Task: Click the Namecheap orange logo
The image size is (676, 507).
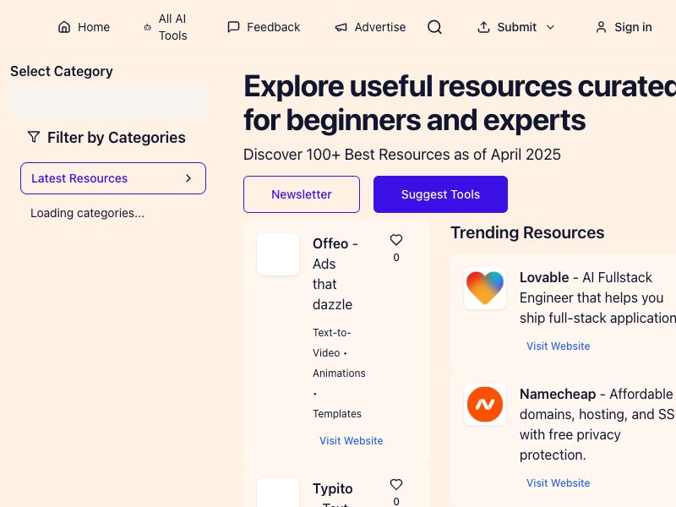Action: (x=485, y=405)
